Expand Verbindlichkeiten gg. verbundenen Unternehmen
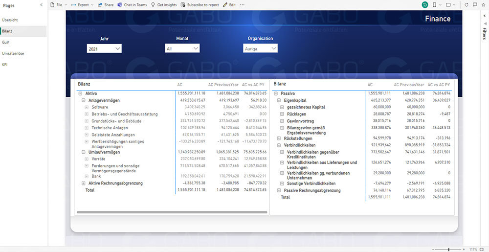Screen dimensions: 489x252 pos(282,173)
